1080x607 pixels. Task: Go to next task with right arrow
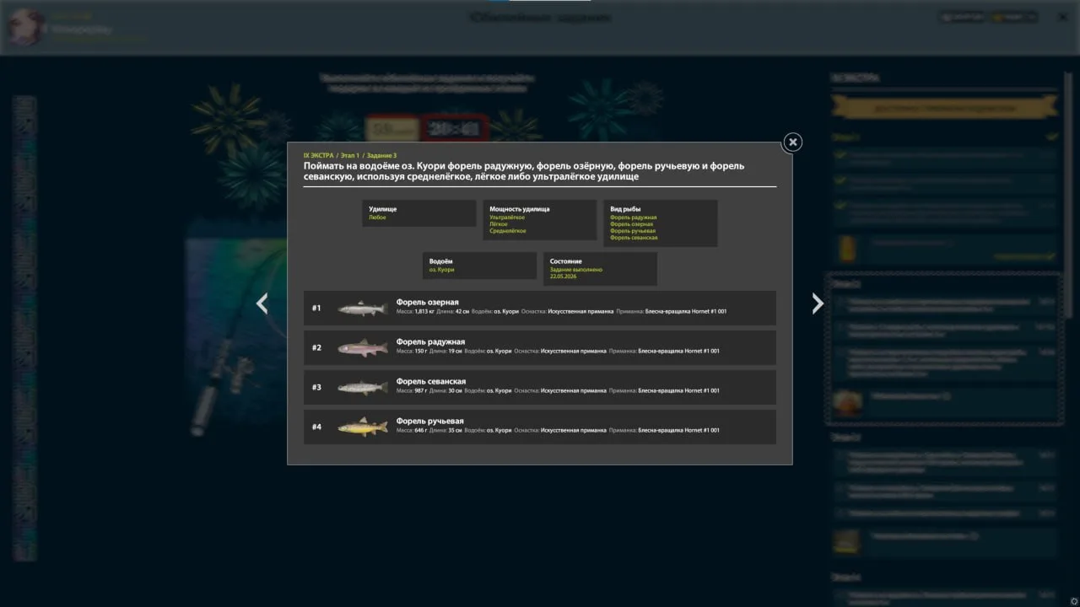(x=817, y=303)
